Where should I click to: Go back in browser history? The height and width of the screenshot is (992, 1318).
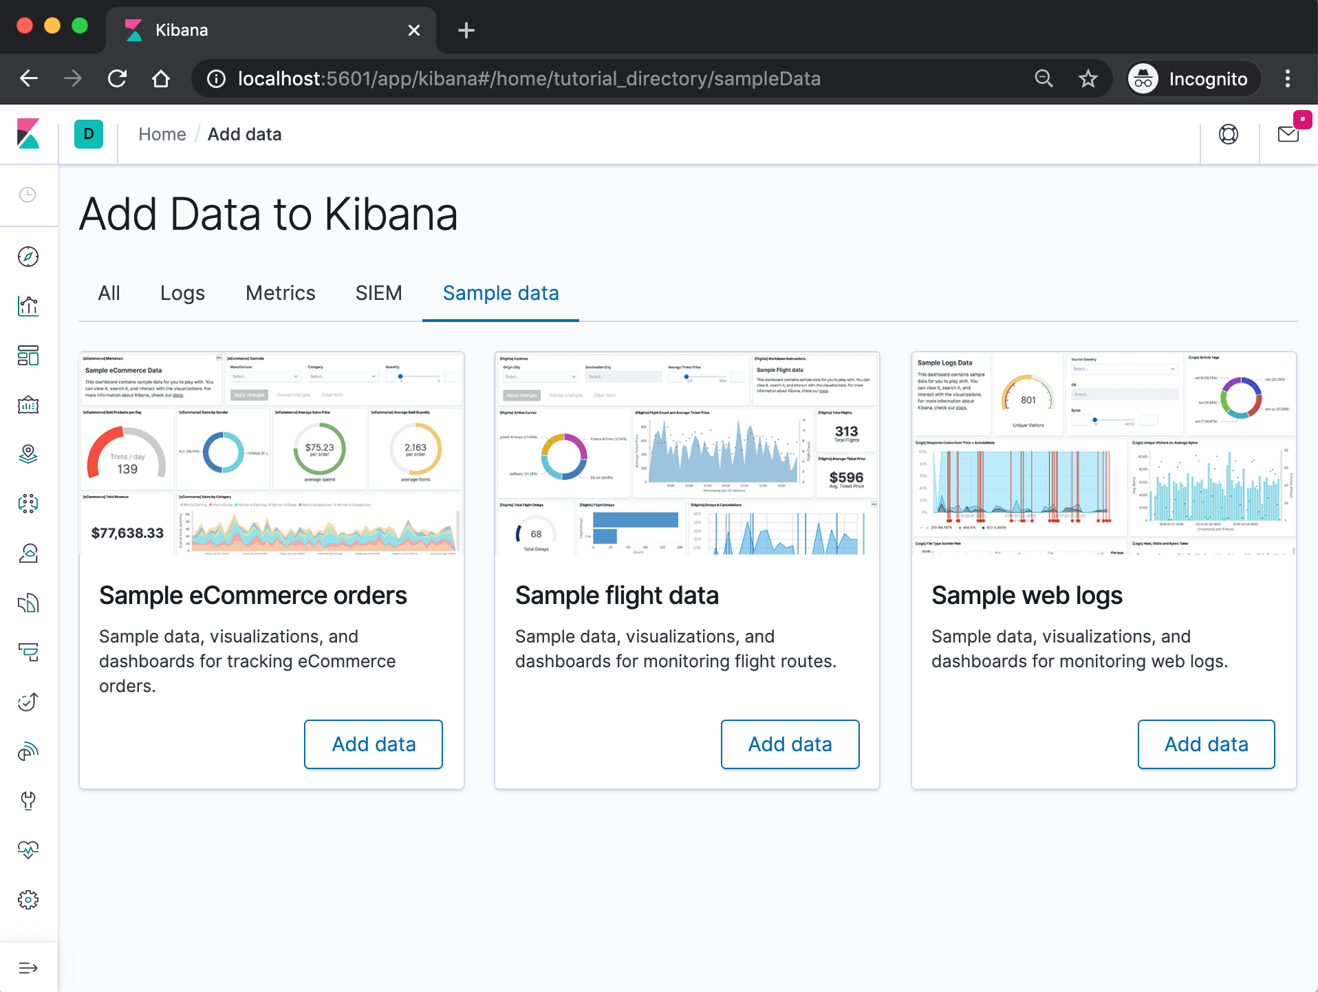29,78
